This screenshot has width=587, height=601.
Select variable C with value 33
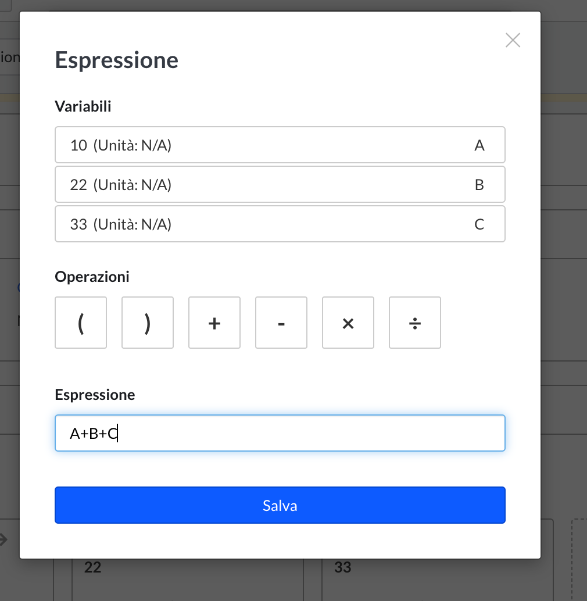click(x=280, y=224)
